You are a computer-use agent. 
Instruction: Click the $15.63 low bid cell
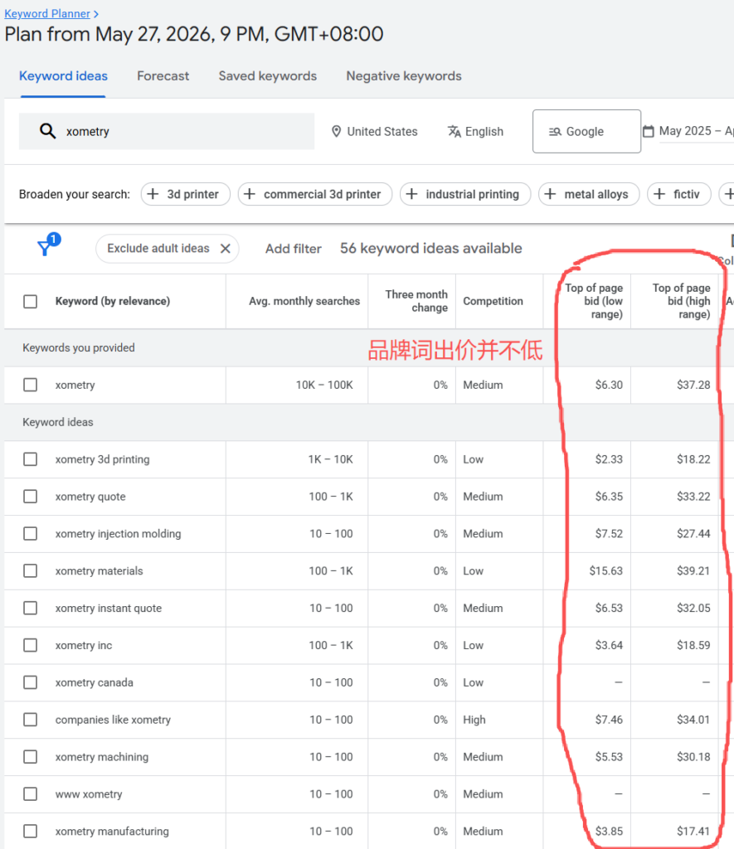606,570
